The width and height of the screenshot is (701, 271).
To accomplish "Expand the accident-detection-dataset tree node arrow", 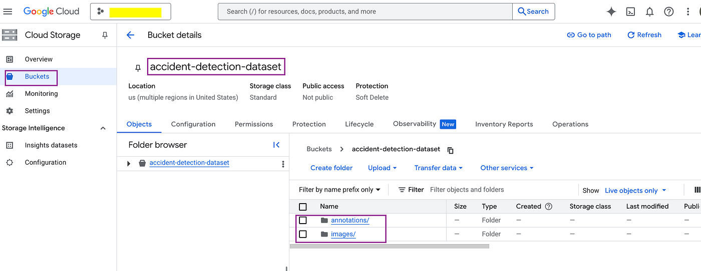I will coord(129,163).
